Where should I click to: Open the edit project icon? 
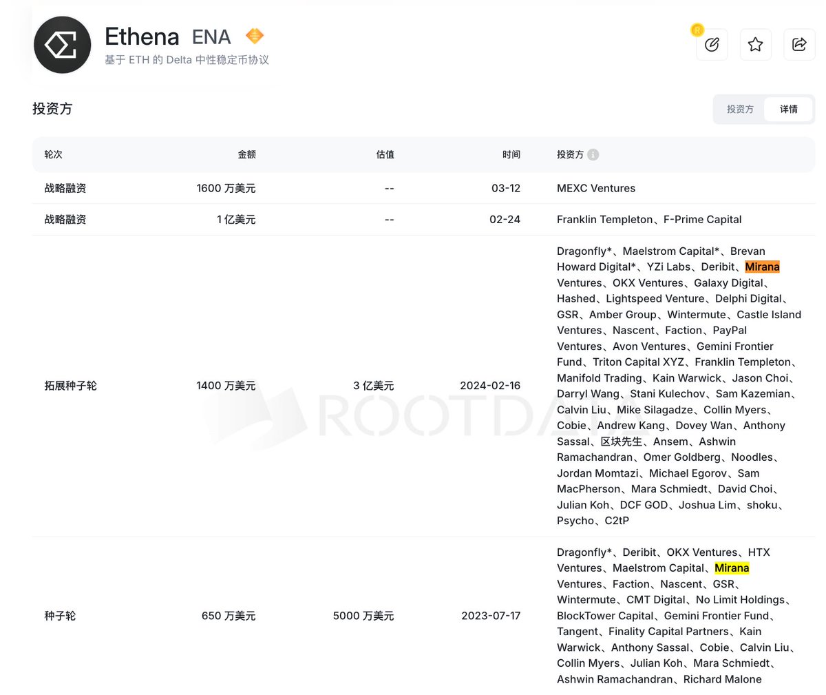pyautogui.click(x=712, y=45)
